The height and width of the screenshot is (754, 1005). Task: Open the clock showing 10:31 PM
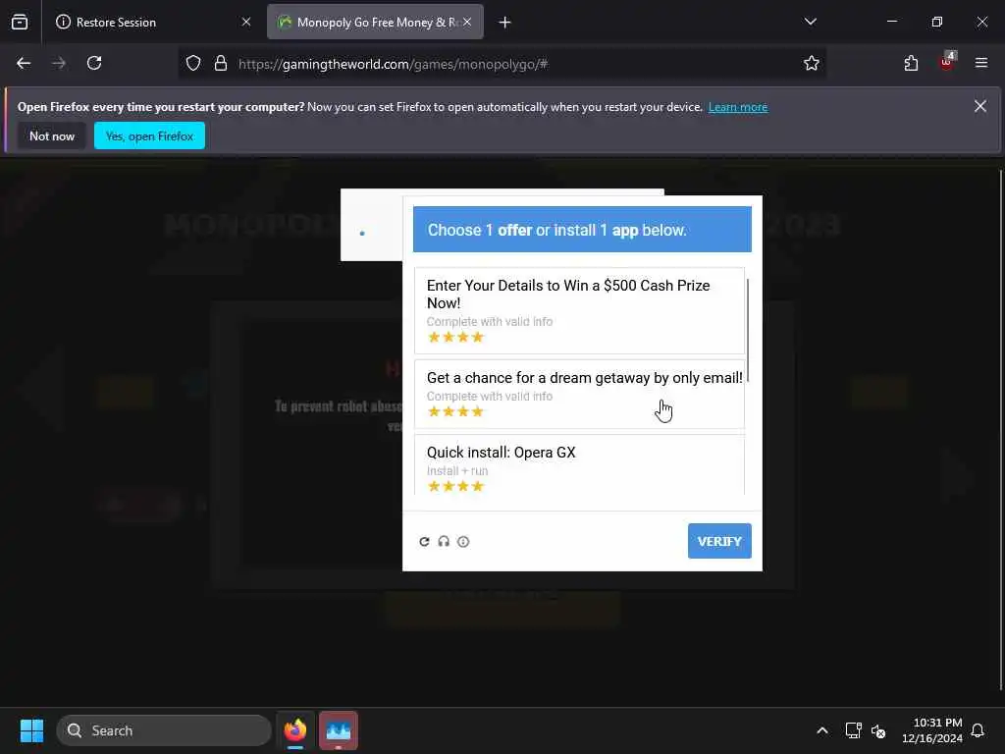[x=932, y=730]
